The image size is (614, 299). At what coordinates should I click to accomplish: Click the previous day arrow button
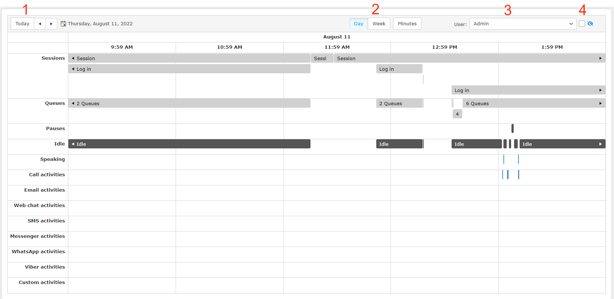tap(40, 24)
